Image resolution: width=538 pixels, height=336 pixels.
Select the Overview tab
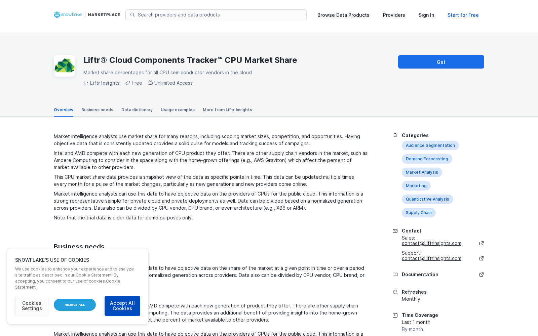(64, 110)
